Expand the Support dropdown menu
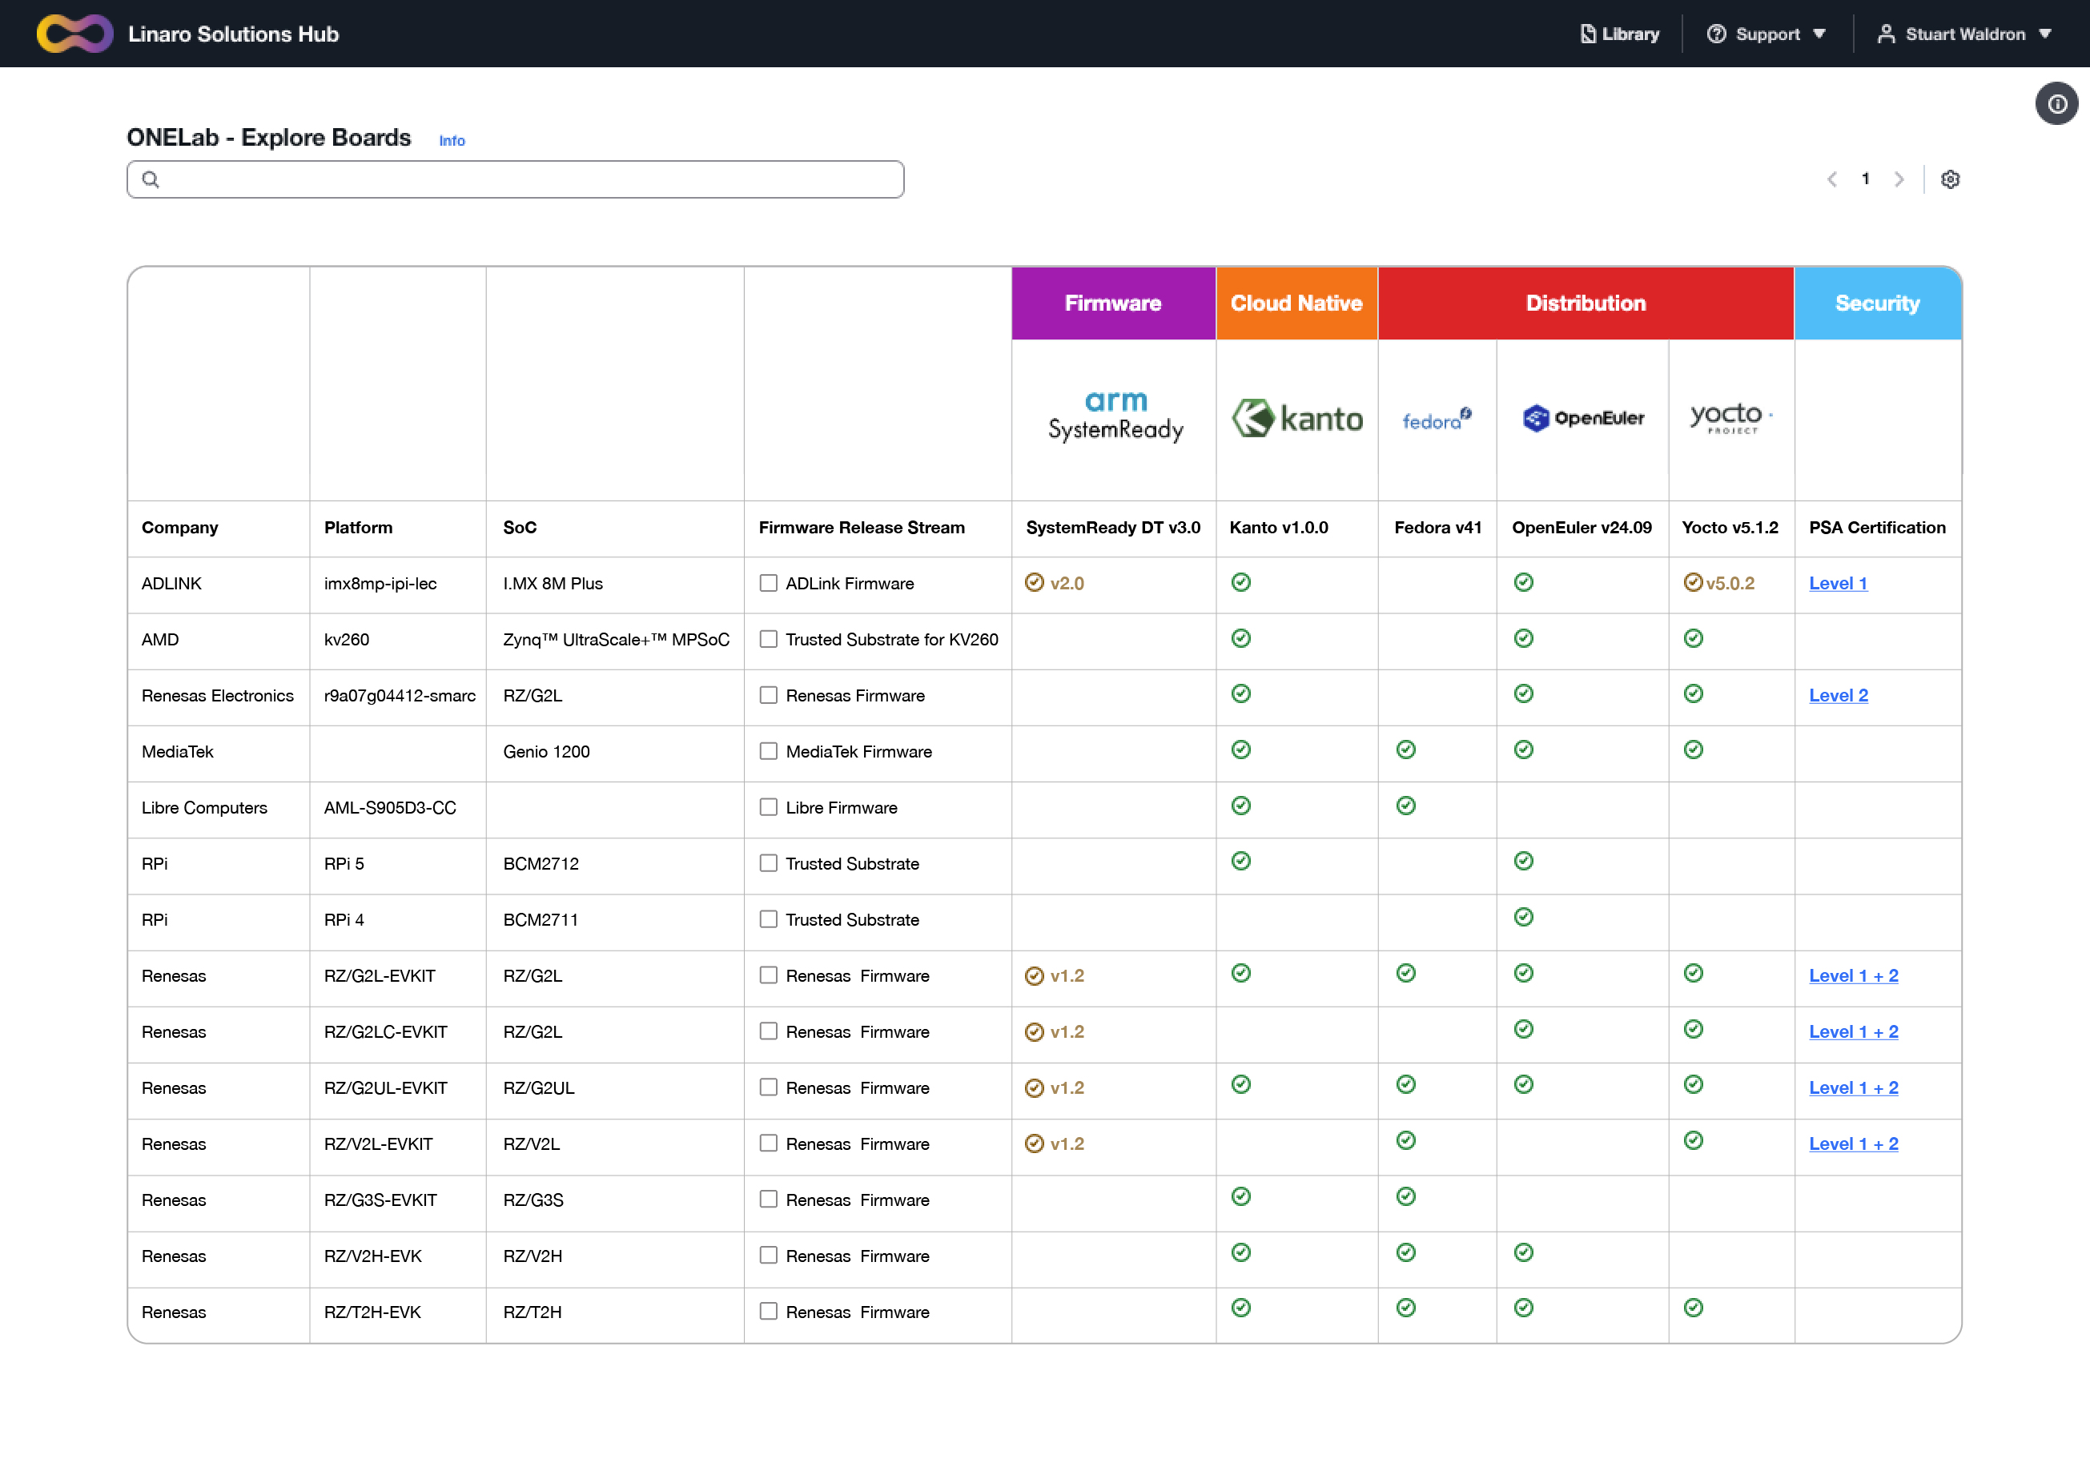 point(1766,34)
